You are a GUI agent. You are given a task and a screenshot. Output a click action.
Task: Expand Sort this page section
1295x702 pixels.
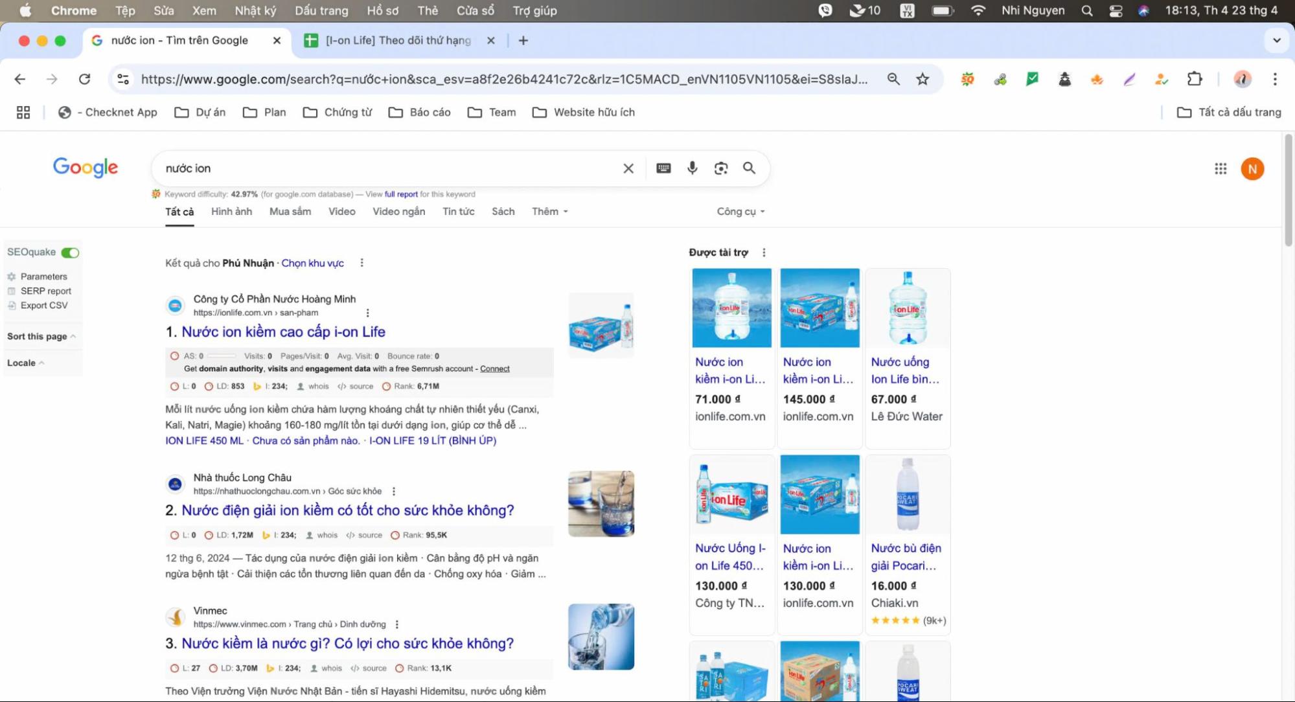click(x=41, y=336)
